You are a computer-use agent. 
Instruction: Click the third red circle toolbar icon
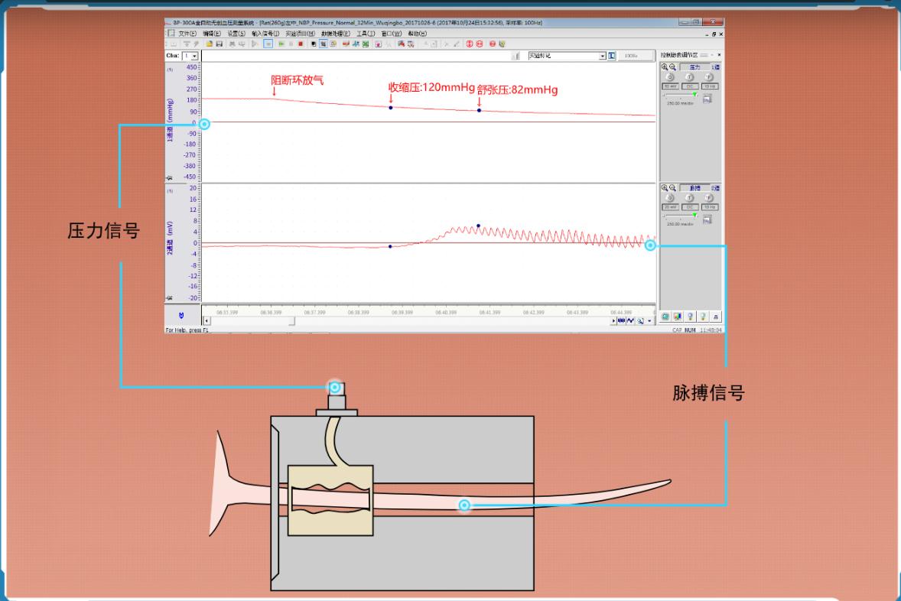[x=493, y=44]
